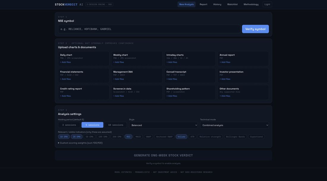327x181 pixels.
Task: Click the 'Verify a symbol to enable analysis.' text
Action: (x=163, y=163)
